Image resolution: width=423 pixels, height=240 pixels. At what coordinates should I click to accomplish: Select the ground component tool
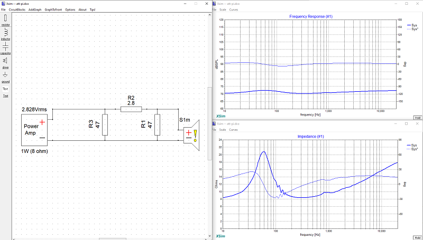tap(5, 77)
